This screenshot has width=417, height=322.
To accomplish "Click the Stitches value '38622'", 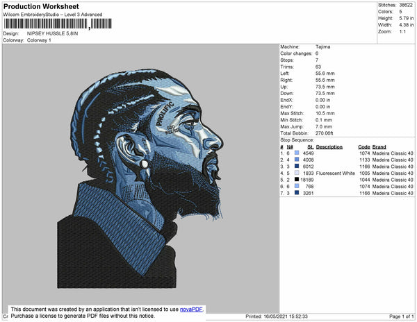I will [x=406, y=5].
